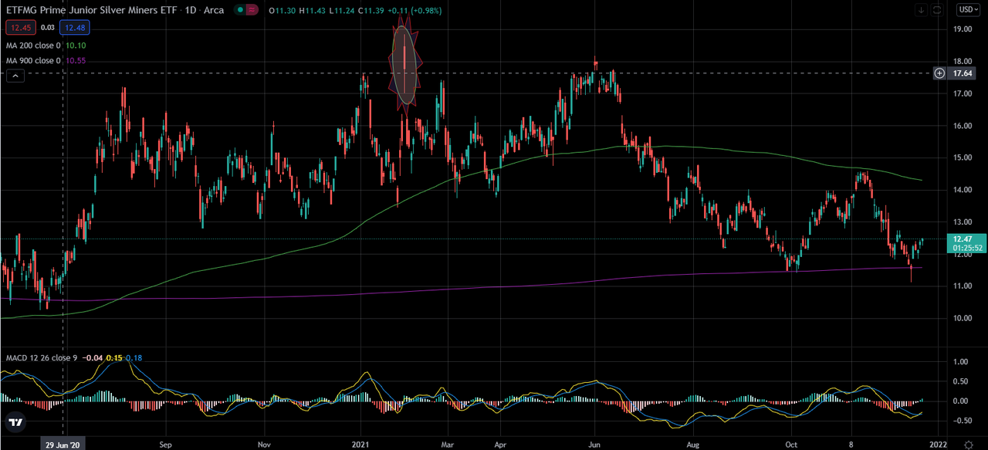Screen dimensions: 988x450
Task: Click the 17.00 price scale label
Action: point(962,93)
